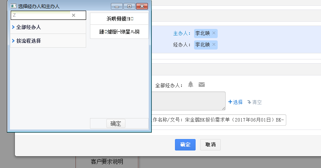Click the popup window title icon
Screen dimensions: 321x168
click(13, 6)
